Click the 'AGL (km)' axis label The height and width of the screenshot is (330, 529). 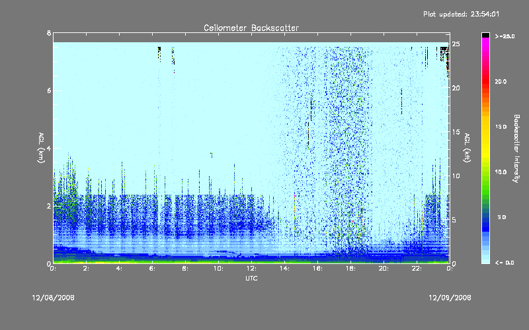(41, 148)
